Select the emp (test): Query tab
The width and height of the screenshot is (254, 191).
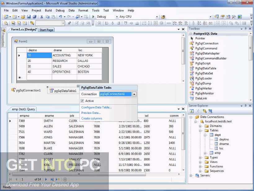(23, 109)
